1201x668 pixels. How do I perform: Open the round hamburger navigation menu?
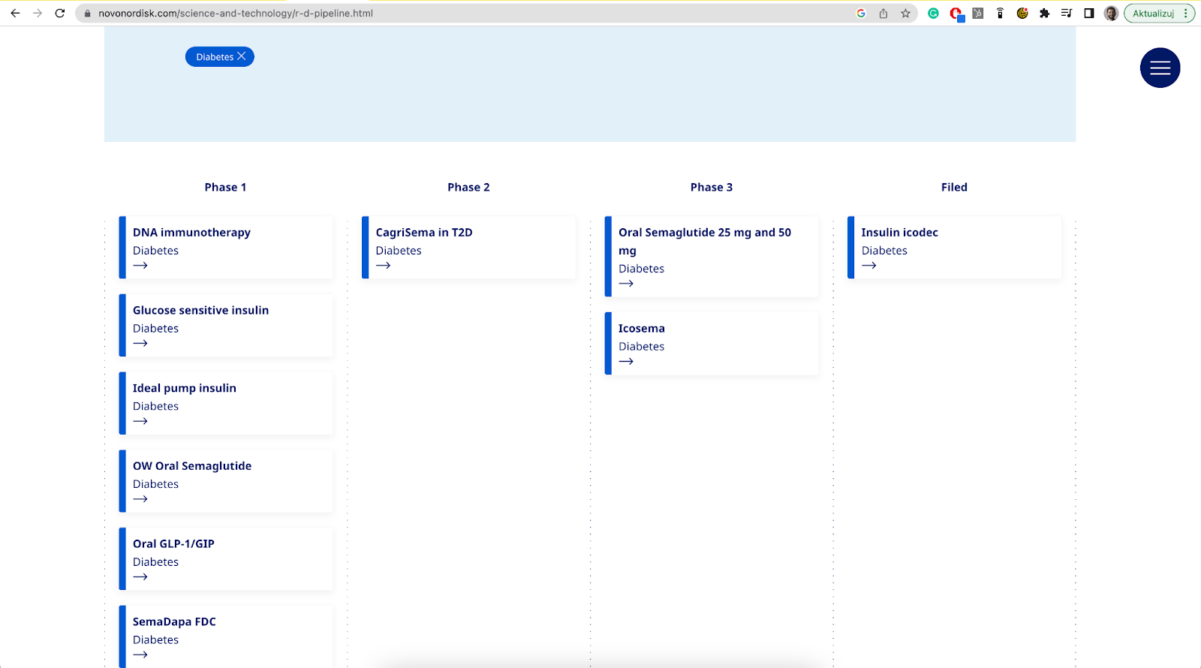pos(1160,68)
